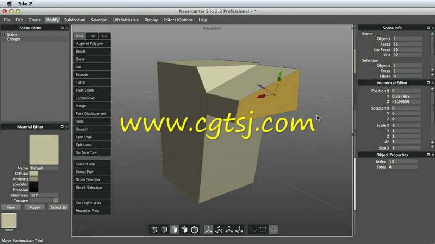Open the Help menu
Image resolution: width=435 pixels, height=244 pixels.
click(203, 20)
